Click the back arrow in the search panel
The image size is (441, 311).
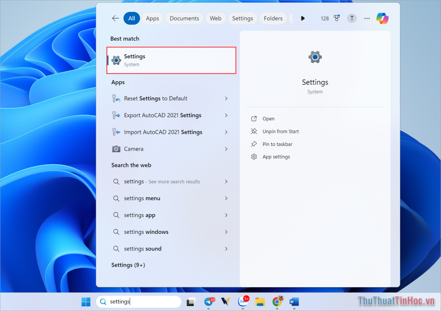click(115, 18)
